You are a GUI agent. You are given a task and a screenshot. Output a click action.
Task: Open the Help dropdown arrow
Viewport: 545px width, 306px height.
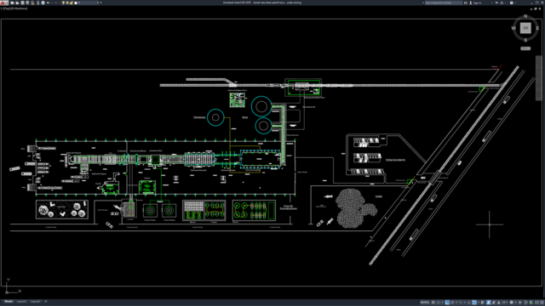click(515, 3)
